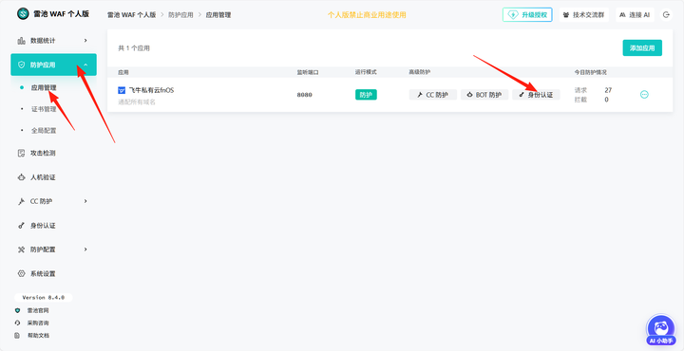The height and width of the screenshot is (351, 684).
Task: Click the 防护应用 breadcrumb
Action: [x=180, y=15]
